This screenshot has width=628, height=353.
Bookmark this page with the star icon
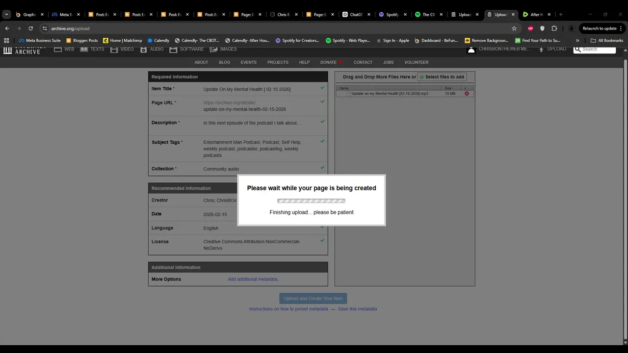[514, 28]
